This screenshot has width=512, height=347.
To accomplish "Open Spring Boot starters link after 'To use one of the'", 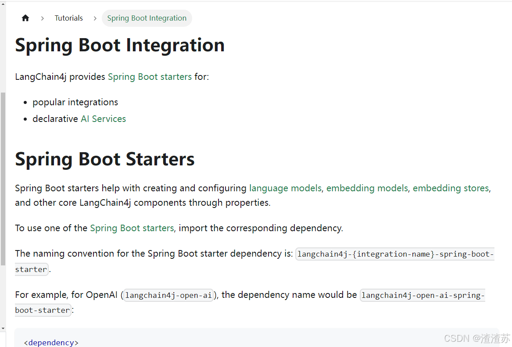I will coord(132,228).
